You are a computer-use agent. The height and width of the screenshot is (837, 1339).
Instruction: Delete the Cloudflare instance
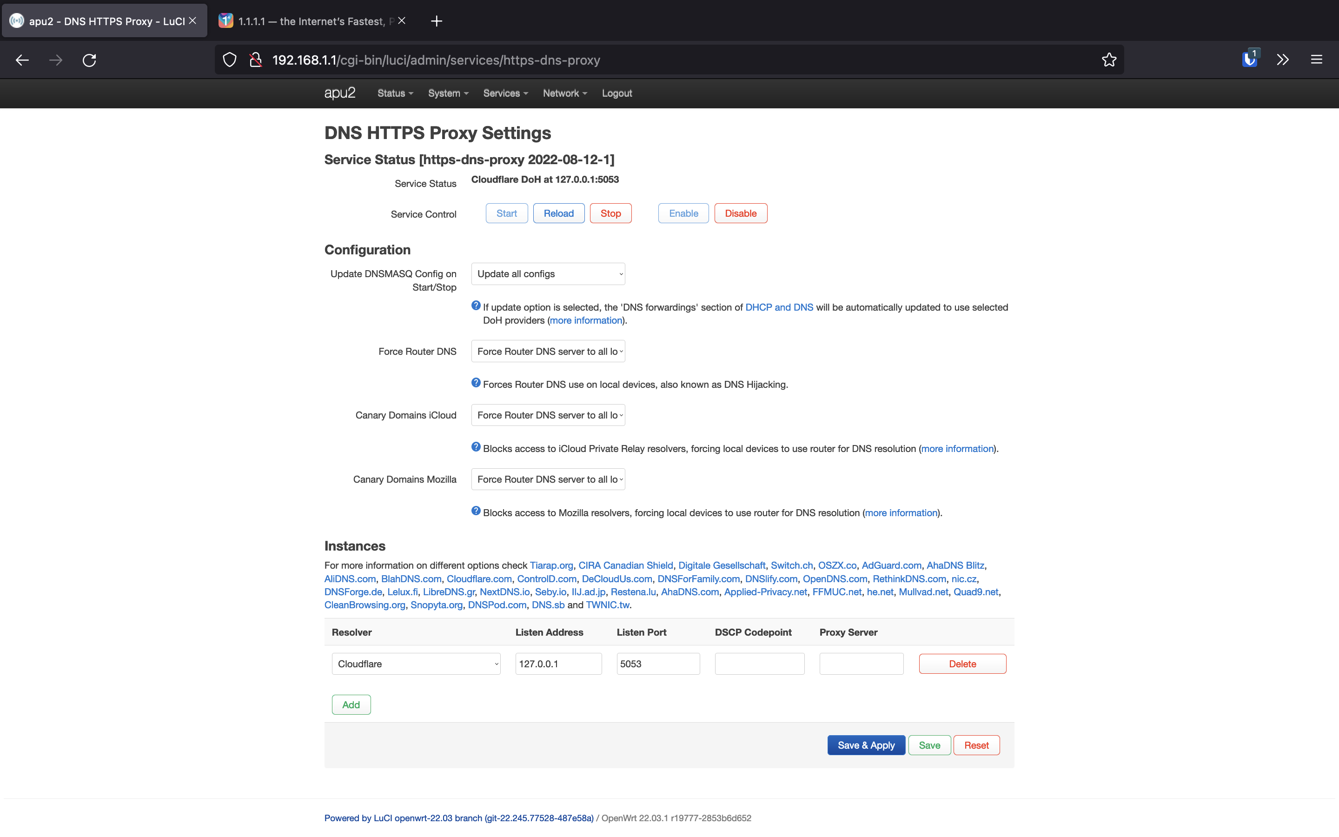tap(963, 664)
